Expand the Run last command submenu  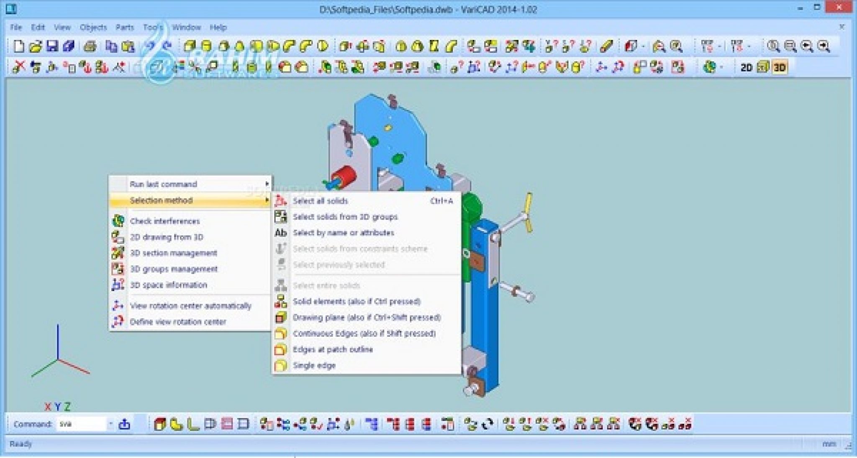pos(267,184)
